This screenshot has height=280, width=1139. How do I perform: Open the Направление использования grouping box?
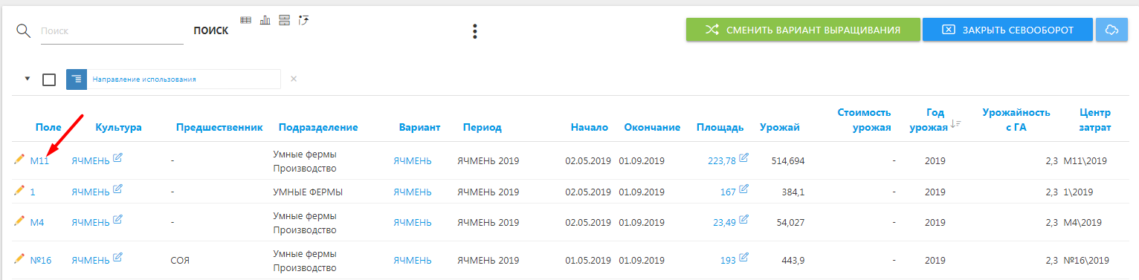[184, 79]
